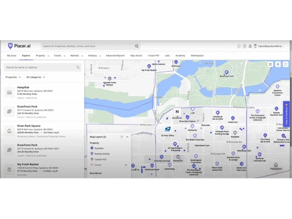Click the River Park Square map pin
The image size is (292, 219).
pyautogui.click(x=187, y=117)
